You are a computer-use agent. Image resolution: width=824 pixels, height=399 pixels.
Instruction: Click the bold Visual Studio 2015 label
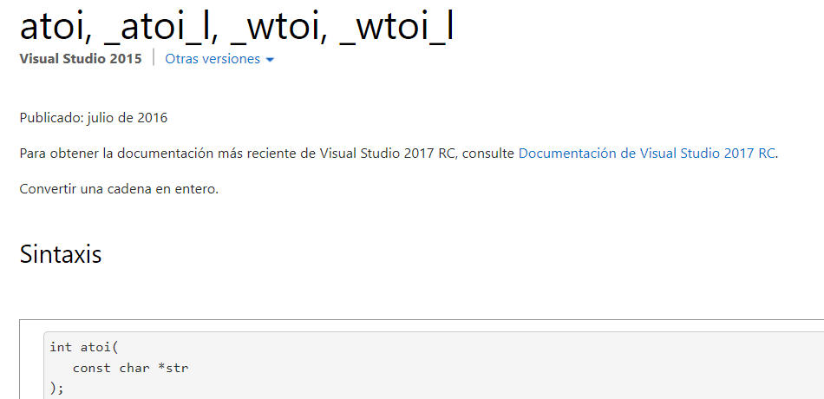[x=81, y=59]
